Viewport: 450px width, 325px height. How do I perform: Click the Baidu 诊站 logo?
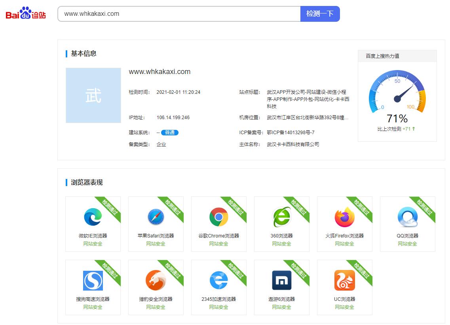[x=26, y=13]
